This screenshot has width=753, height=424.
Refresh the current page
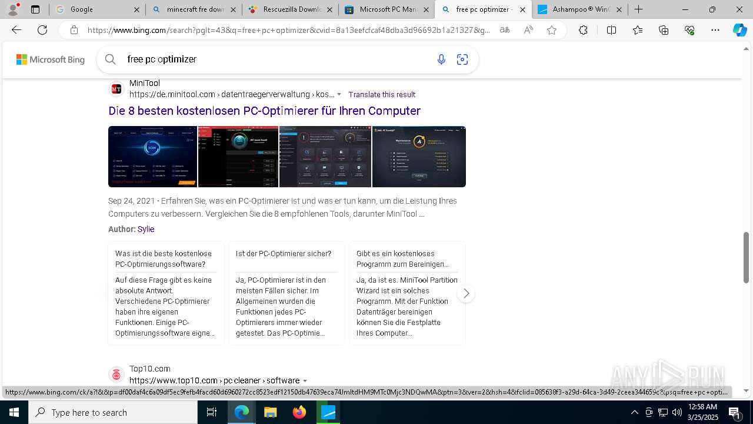click(42, 30)
